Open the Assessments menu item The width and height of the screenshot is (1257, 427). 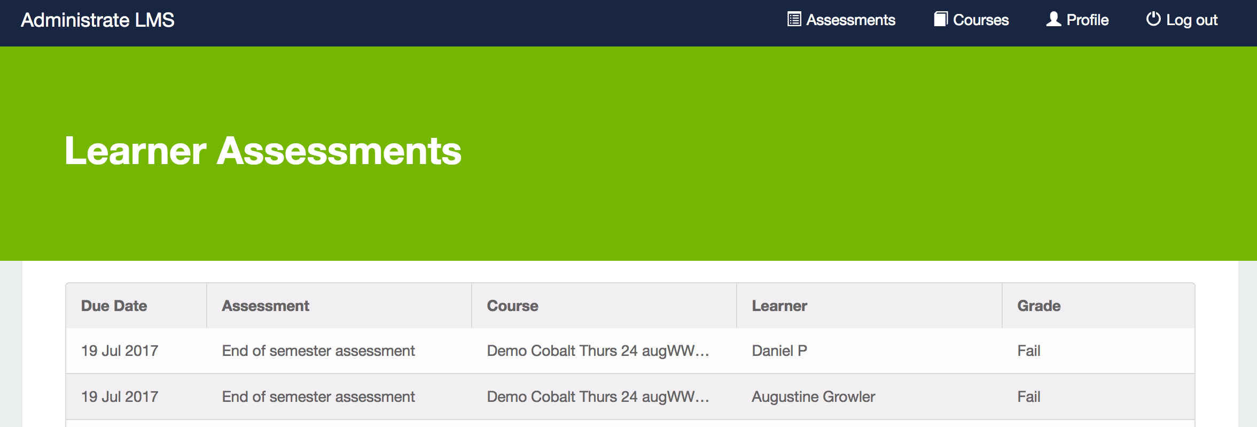(x=841, y=20)
